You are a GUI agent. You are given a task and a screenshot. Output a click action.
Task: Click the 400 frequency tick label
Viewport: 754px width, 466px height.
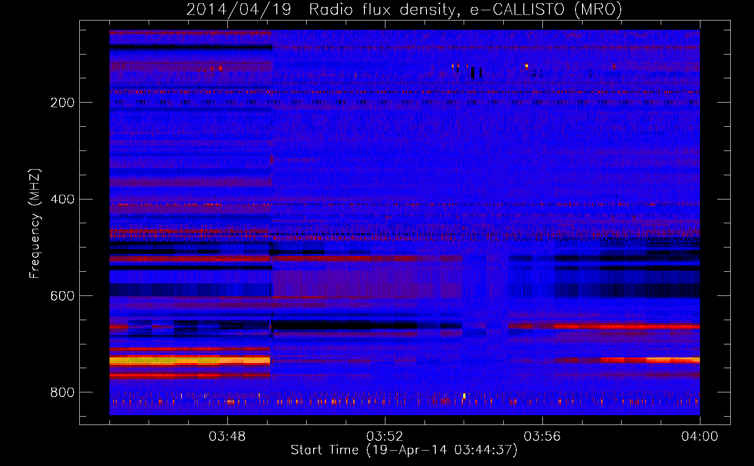[62, 199]
